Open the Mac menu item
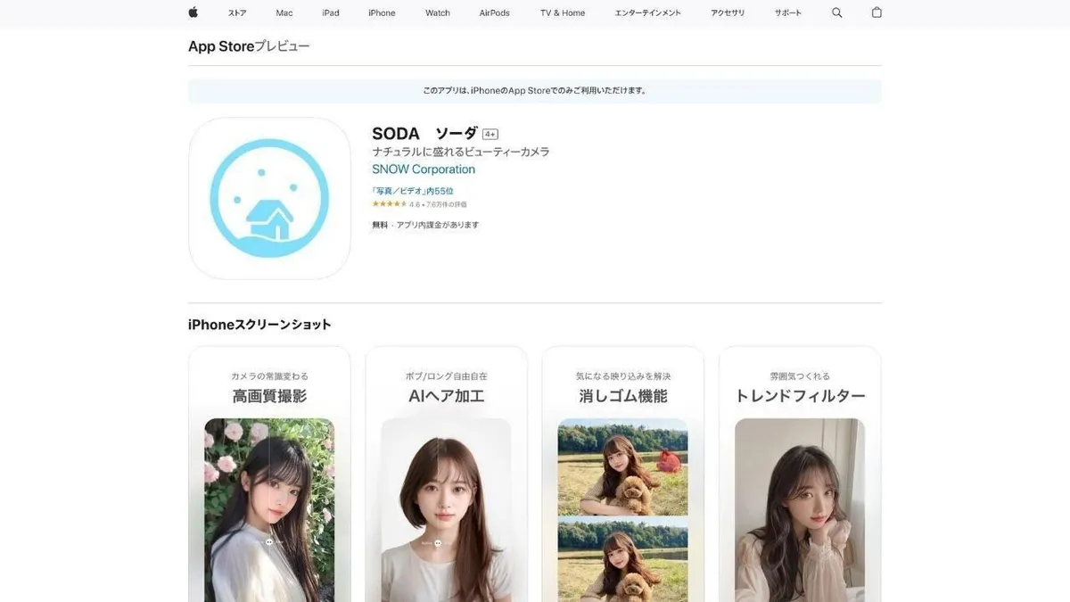This screenshot has height=602, width=1070. coord(284,13)
